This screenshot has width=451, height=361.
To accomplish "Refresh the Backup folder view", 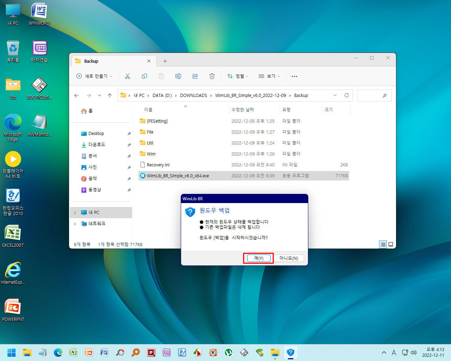I will click(347, 96).
